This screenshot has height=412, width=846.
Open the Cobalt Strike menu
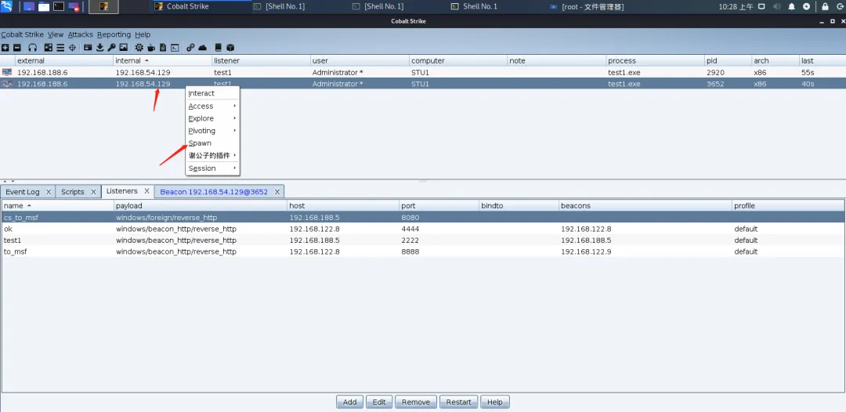pyautogui.click(x=22, y=34)
